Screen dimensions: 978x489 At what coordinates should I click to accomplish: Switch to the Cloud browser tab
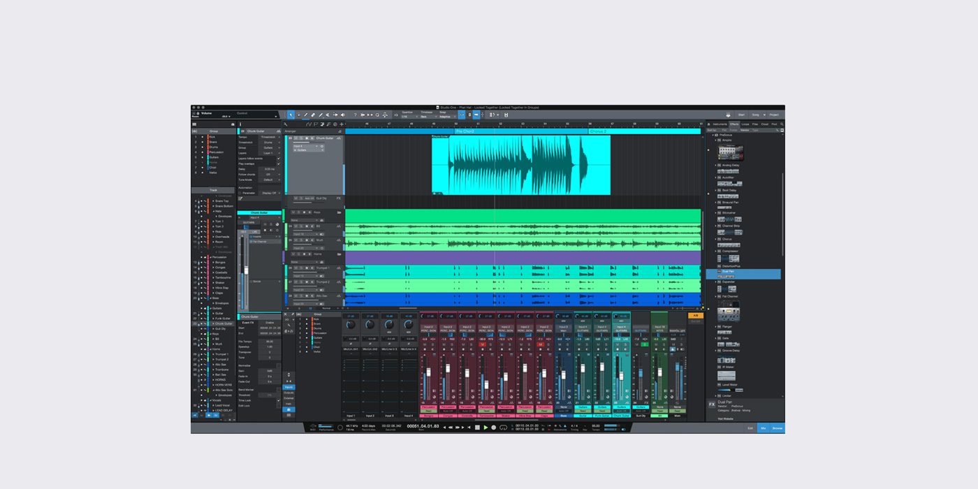click(764, 124)
